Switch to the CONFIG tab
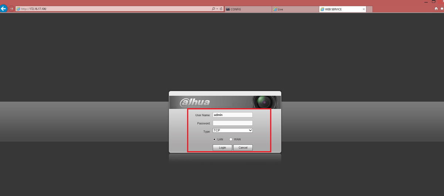 (x=248, y=9)
